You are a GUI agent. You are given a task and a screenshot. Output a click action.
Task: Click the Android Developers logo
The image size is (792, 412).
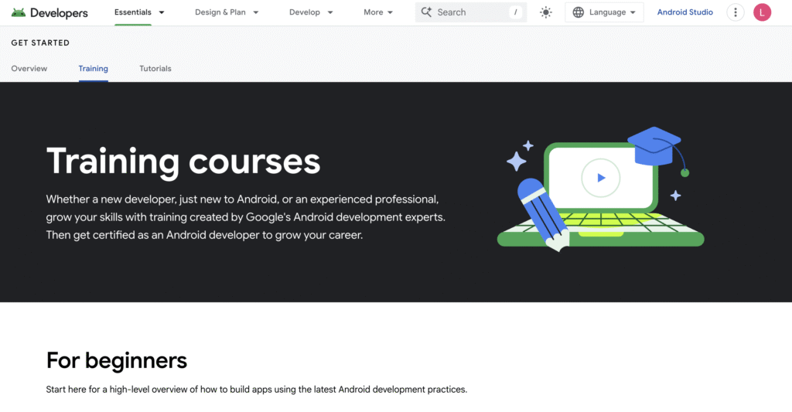pos(49,12)
